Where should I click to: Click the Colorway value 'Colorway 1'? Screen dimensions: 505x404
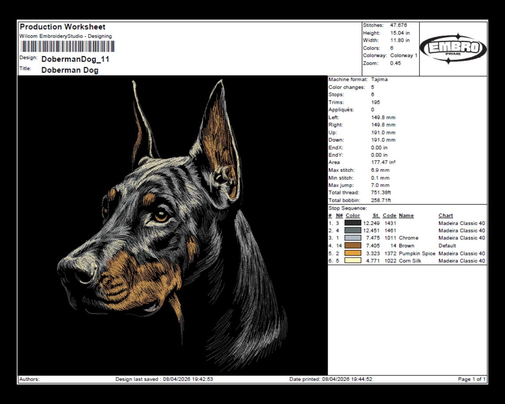click(x=404, y=55)
